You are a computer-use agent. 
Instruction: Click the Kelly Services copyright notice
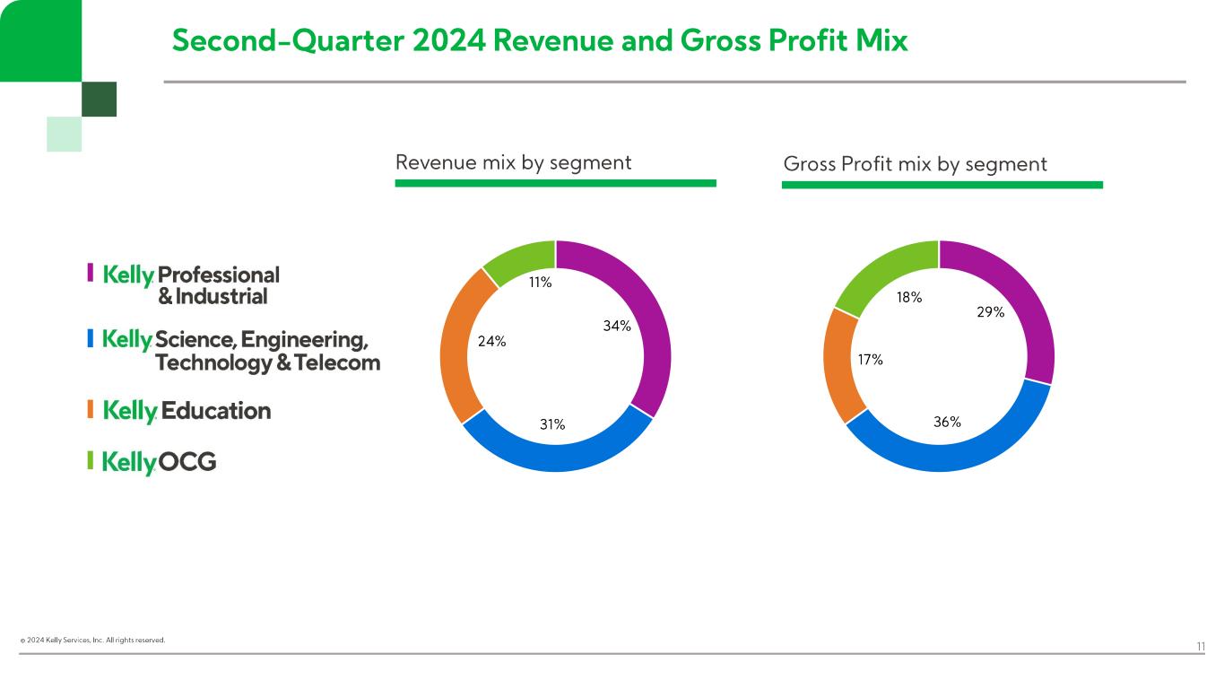[92, 640]
